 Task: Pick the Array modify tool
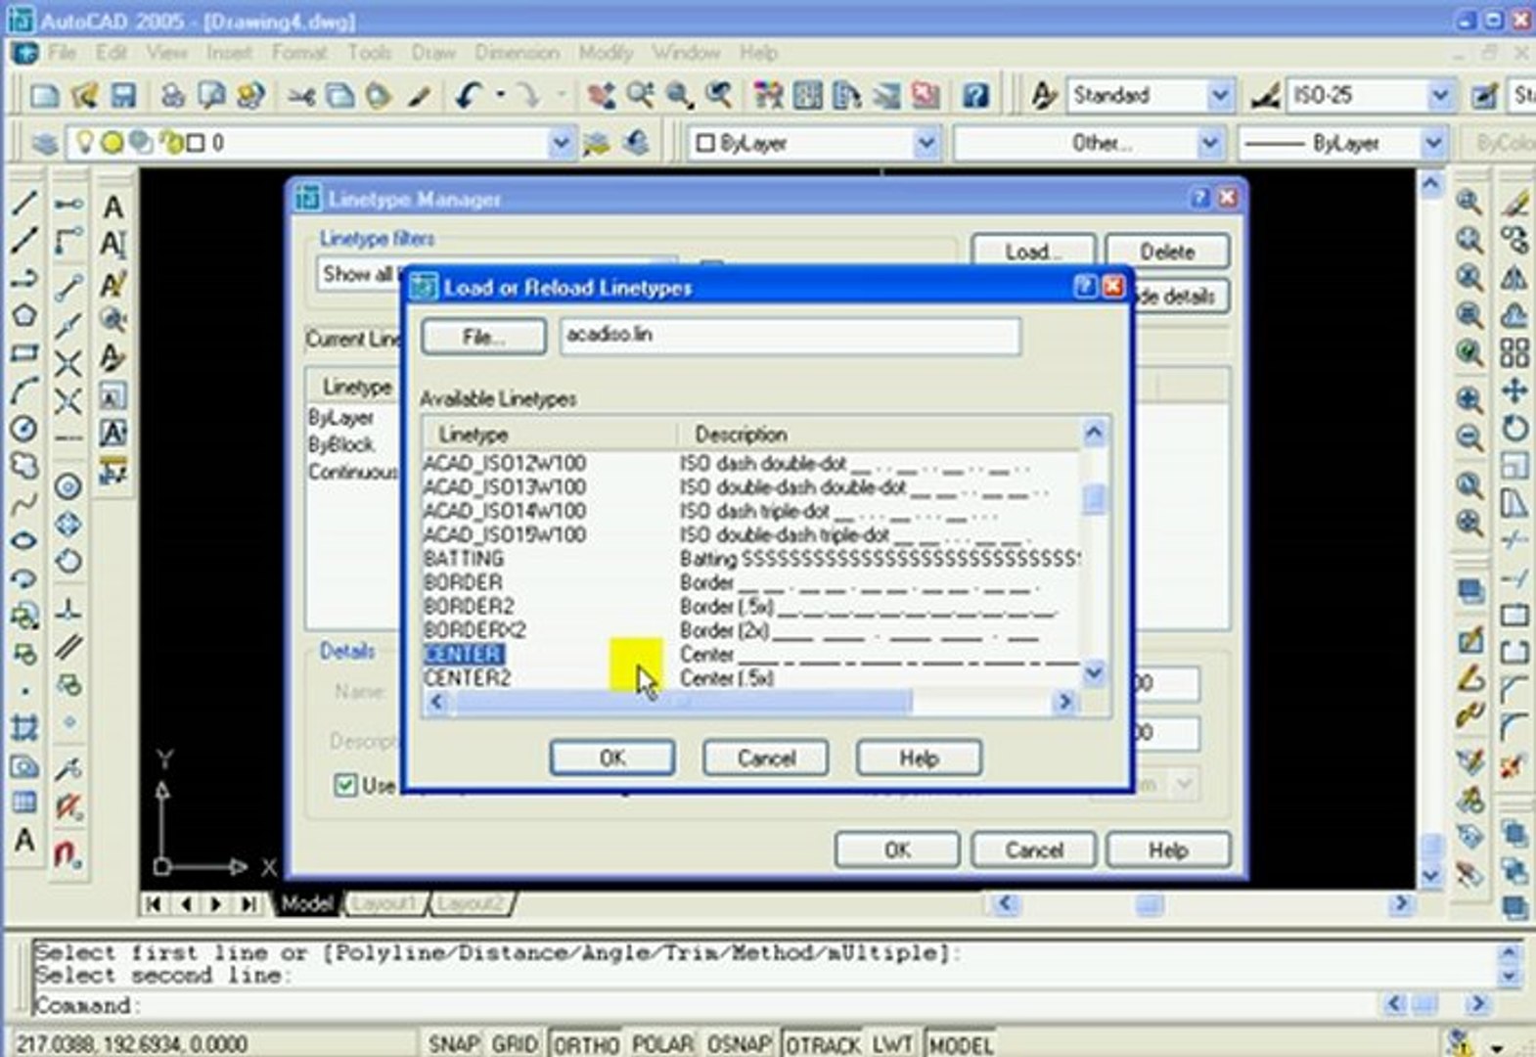click(1515, 352)
